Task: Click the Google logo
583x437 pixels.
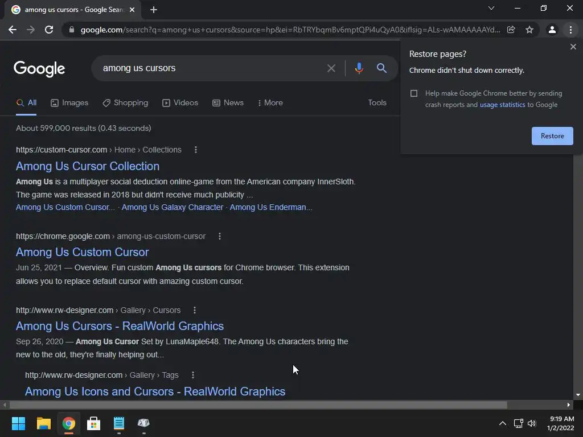Action: (x=39, y=69)
